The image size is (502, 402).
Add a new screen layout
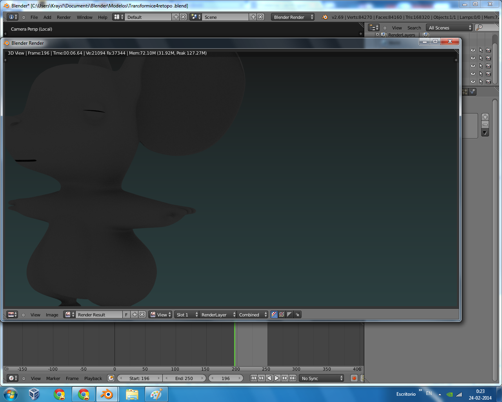(x=176, y=17)
